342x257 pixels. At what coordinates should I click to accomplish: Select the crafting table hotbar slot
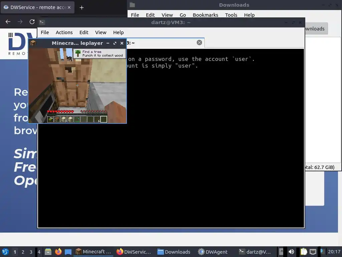57,119
